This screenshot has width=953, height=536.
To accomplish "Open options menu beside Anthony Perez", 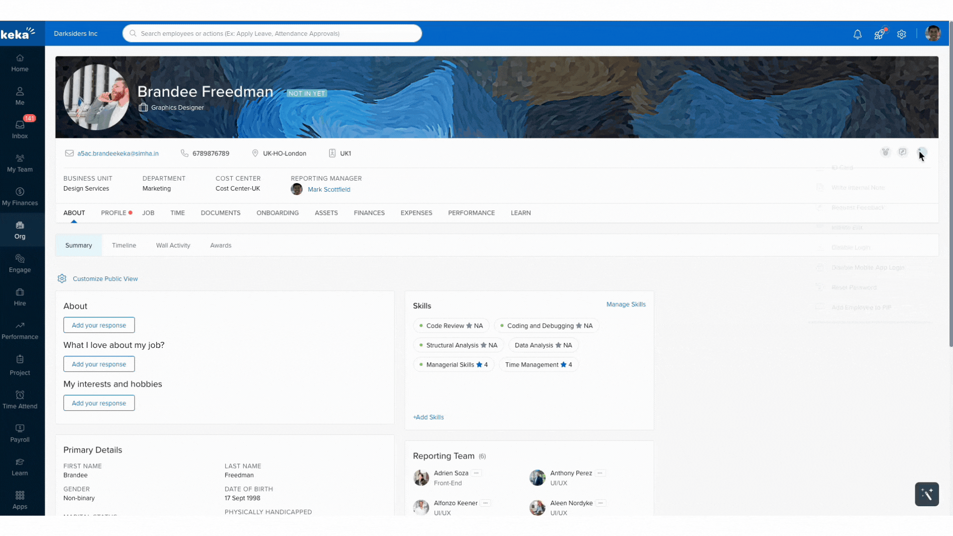I will (600, 473).
